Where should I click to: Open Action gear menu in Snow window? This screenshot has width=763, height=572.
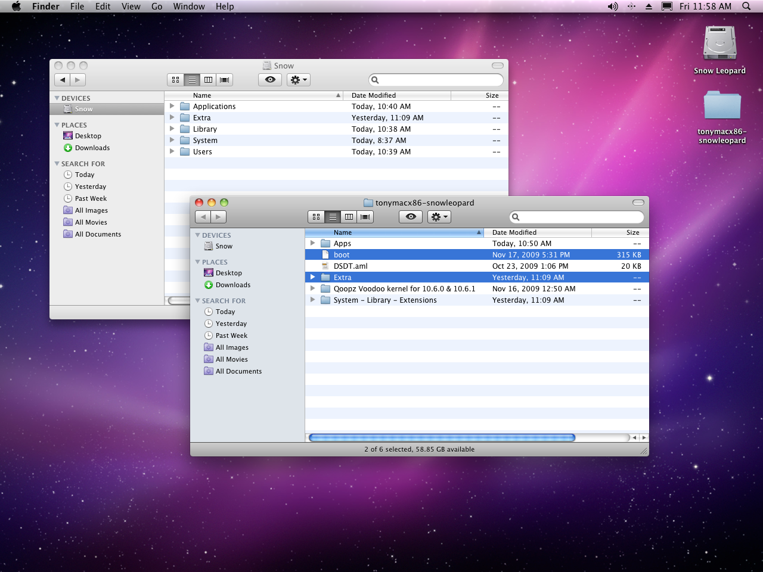299,80
